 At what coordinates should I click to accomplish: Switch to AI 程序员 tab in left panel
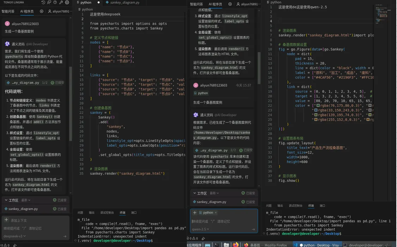tap(27, 11)
